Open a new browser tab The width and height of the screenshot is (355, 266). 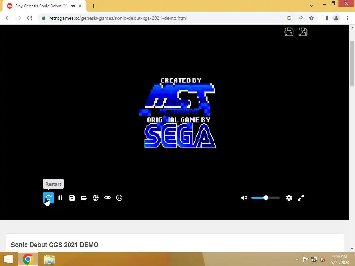tap(94, 6)
